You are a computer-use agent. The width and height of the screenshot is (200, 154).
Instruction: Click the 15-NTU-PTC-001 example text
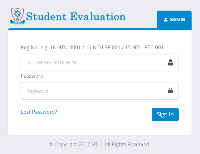coord(144,47)
